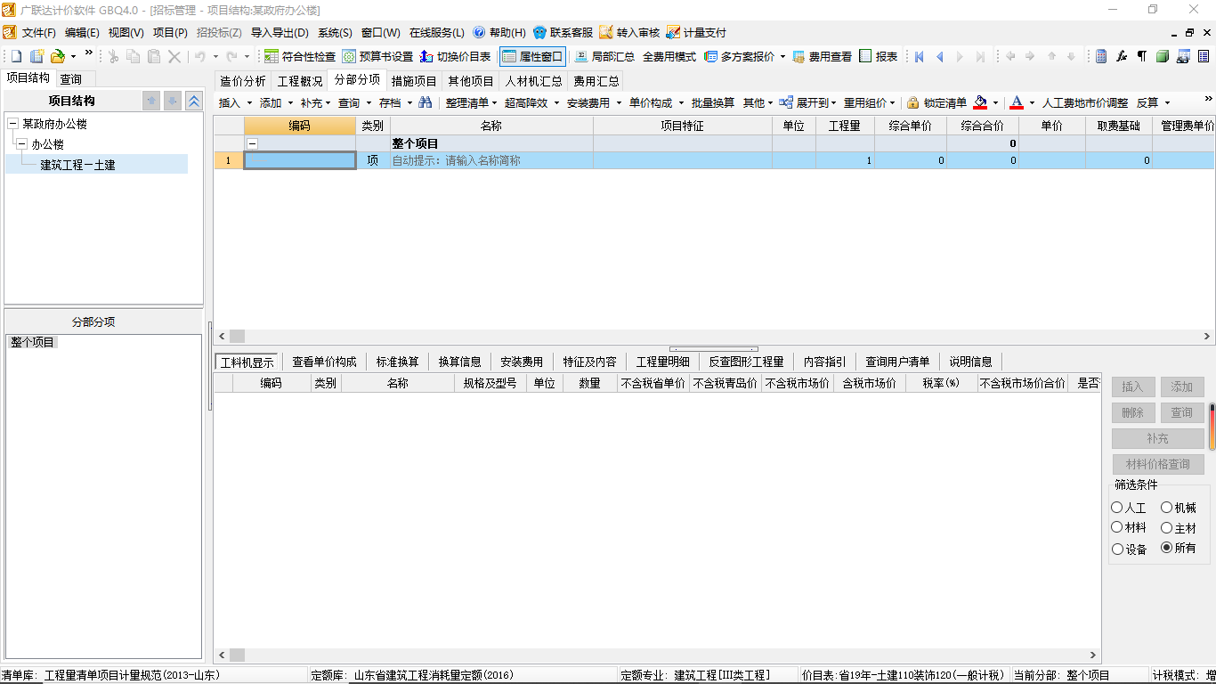Screen dimensions: 1216x684
Task: Click the 编码 cell in row 1
Action: [x=300, y=161]
